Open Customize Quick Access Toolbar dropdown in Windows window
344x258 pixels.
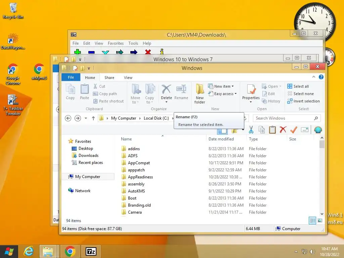click(x=89, y=69)
